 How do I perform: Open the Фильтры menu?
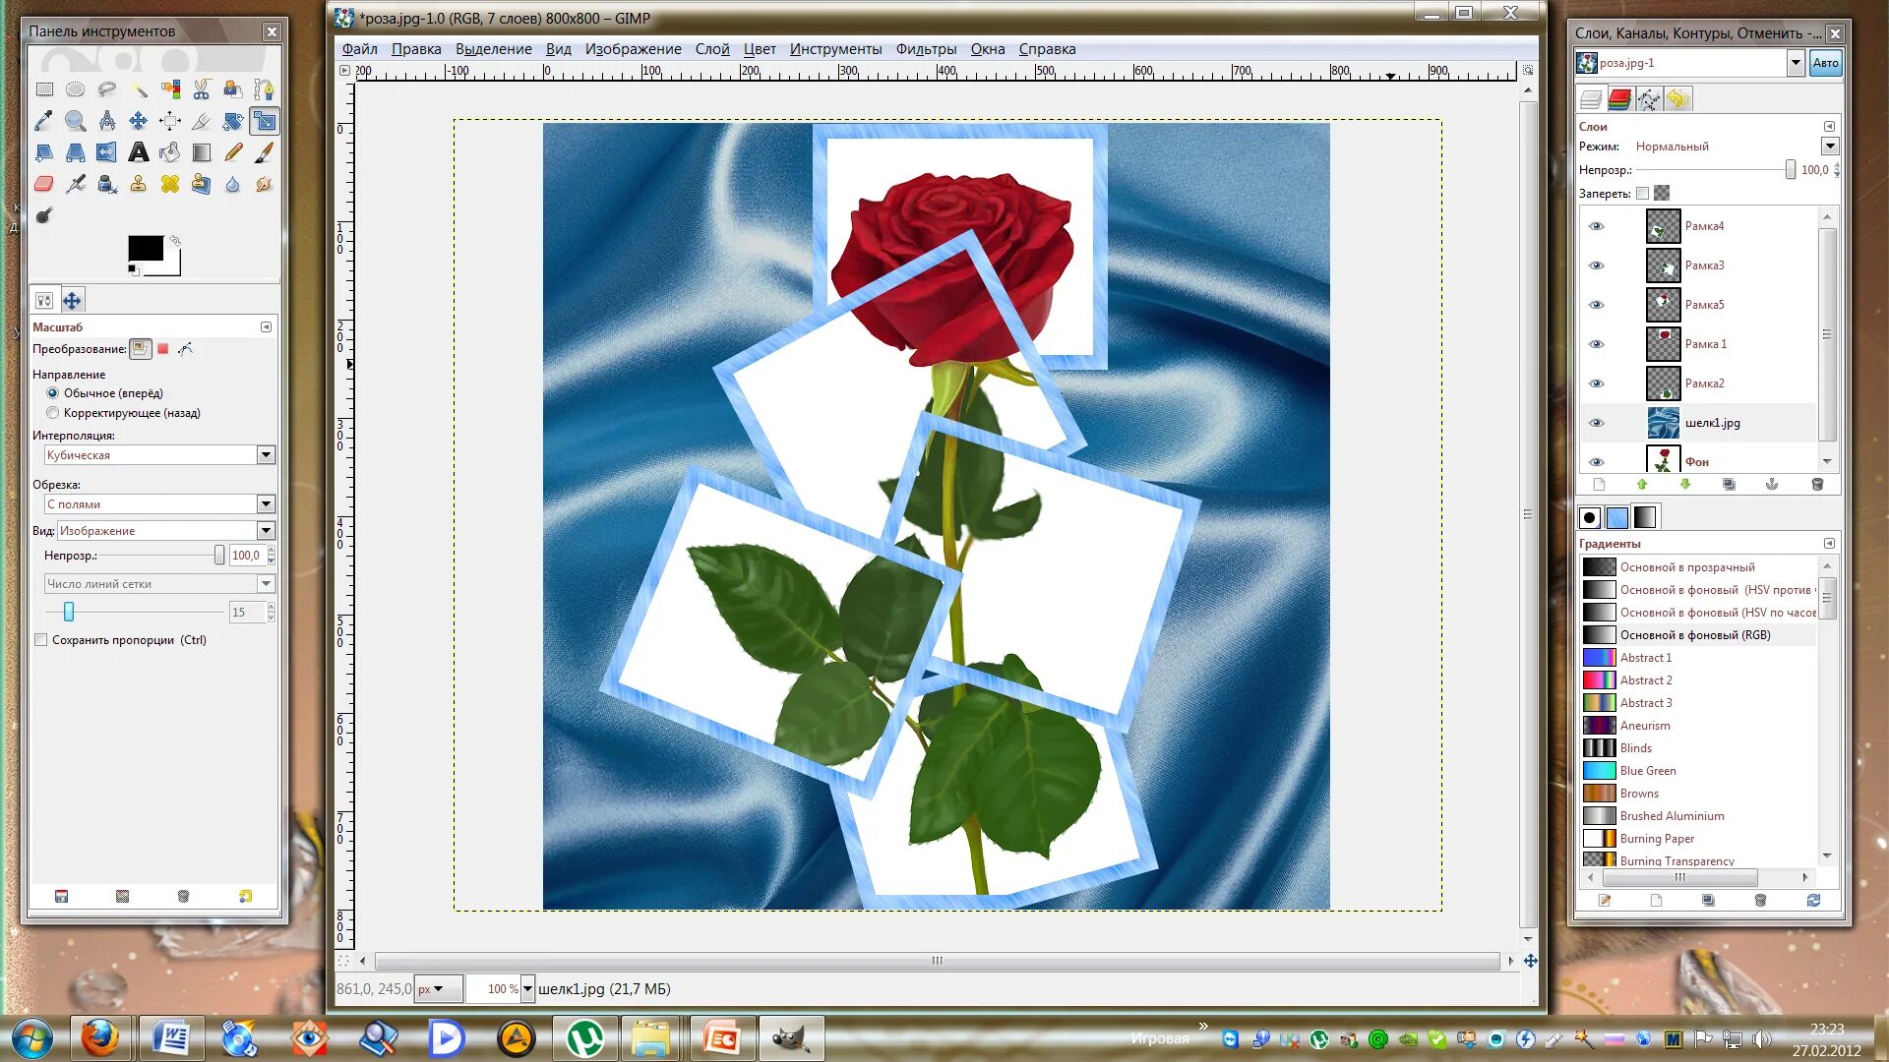pos(925,49)
